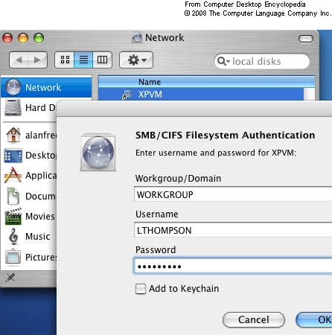Click the Network title bar proxy icon
The width and height of the screenshot is (332, 335).
(x=137, y=38)
